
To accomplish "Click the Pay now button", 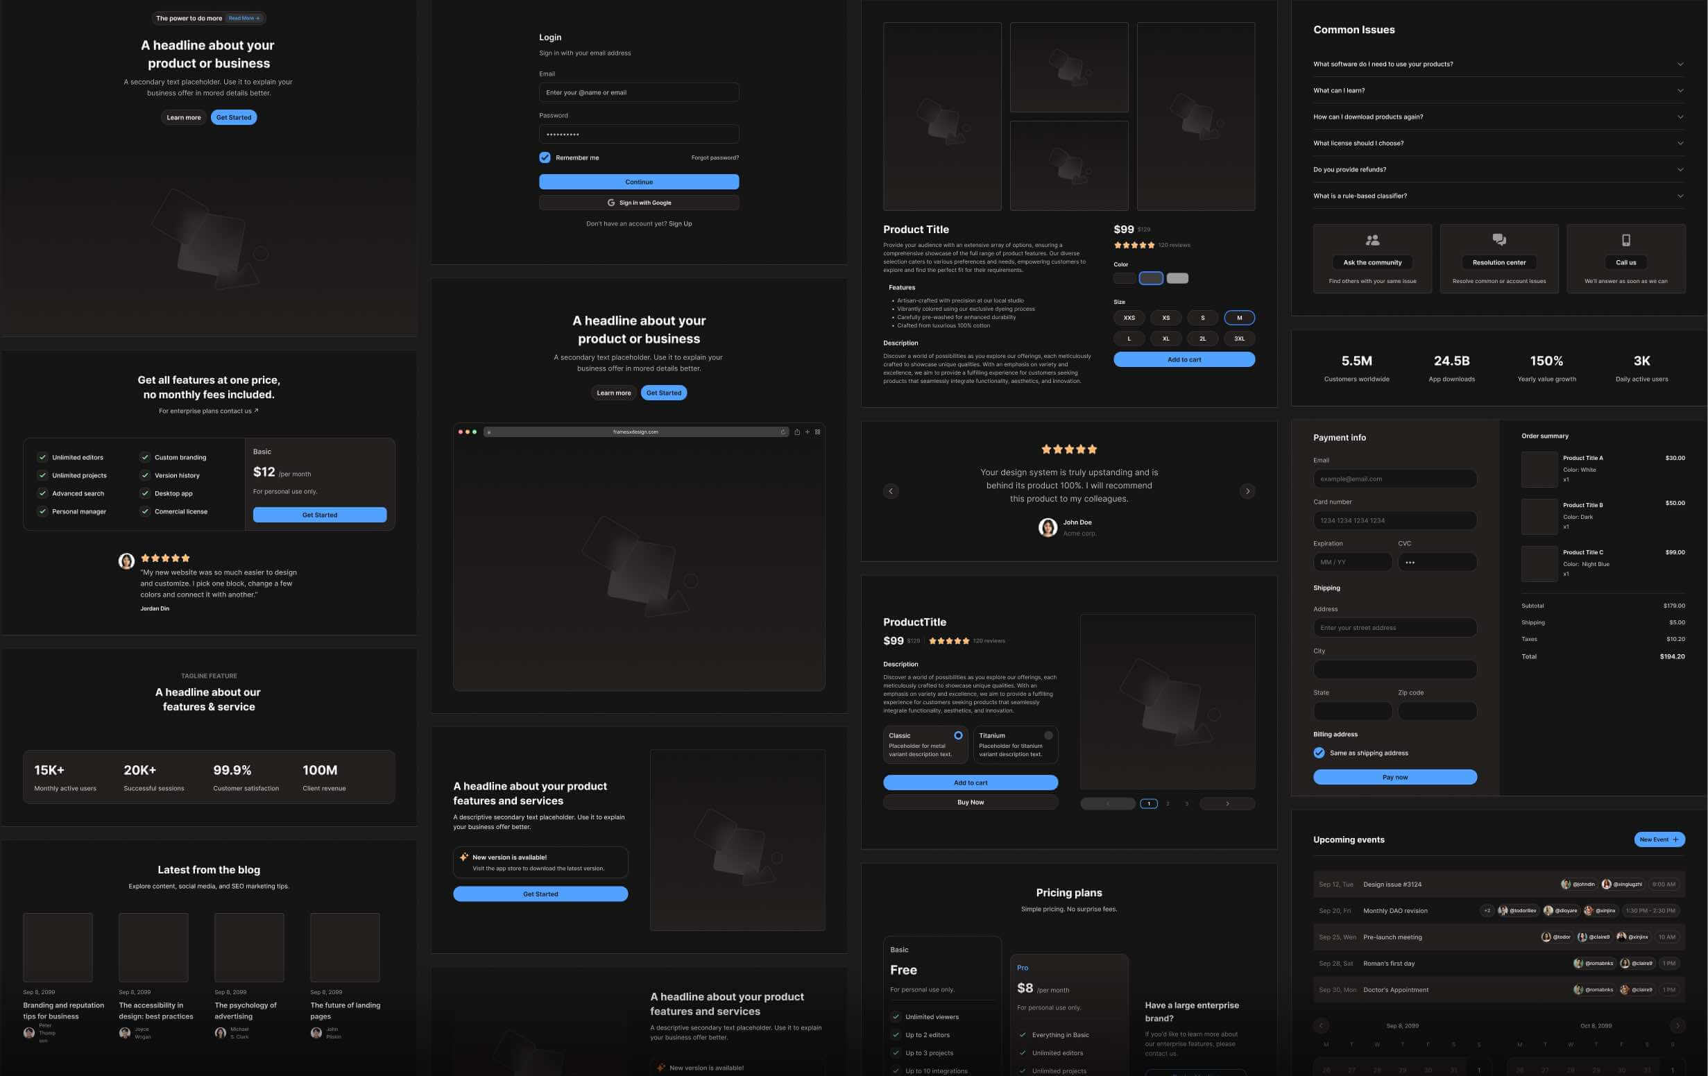I will click(x=1394, y=778).
